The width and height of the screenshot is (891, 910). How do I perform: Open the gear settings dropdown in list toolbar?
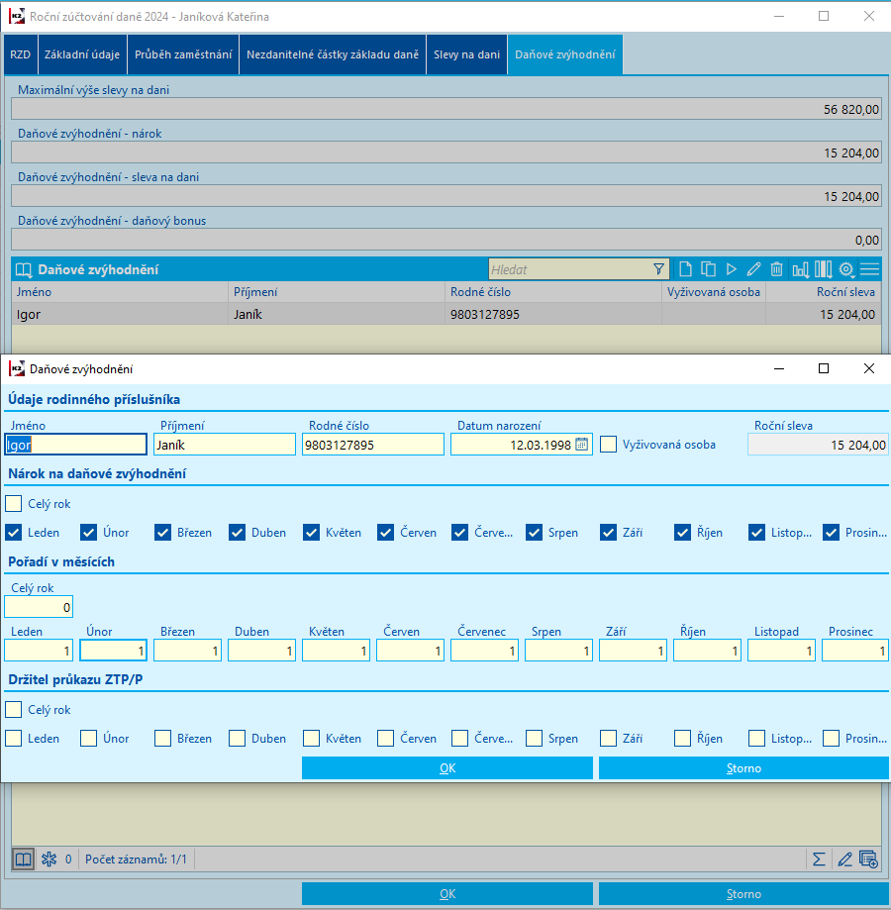point(846,269)
